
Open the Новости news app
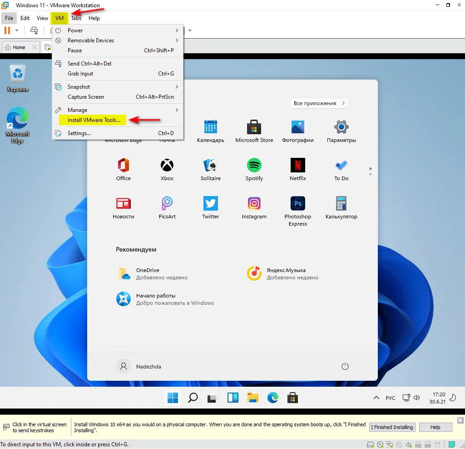[x=124, y=208]
